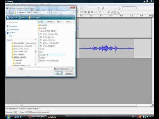The height and width of the screenshot is (119, 159).
Task: Select the aaaaa_data folder in file list
Action: (x=43, y=25)
